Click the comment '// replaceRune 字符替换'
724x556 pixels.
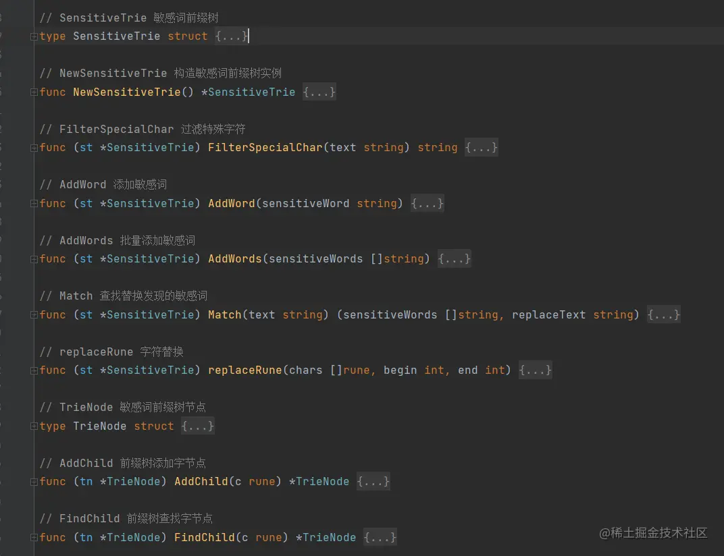click(111, 352)
